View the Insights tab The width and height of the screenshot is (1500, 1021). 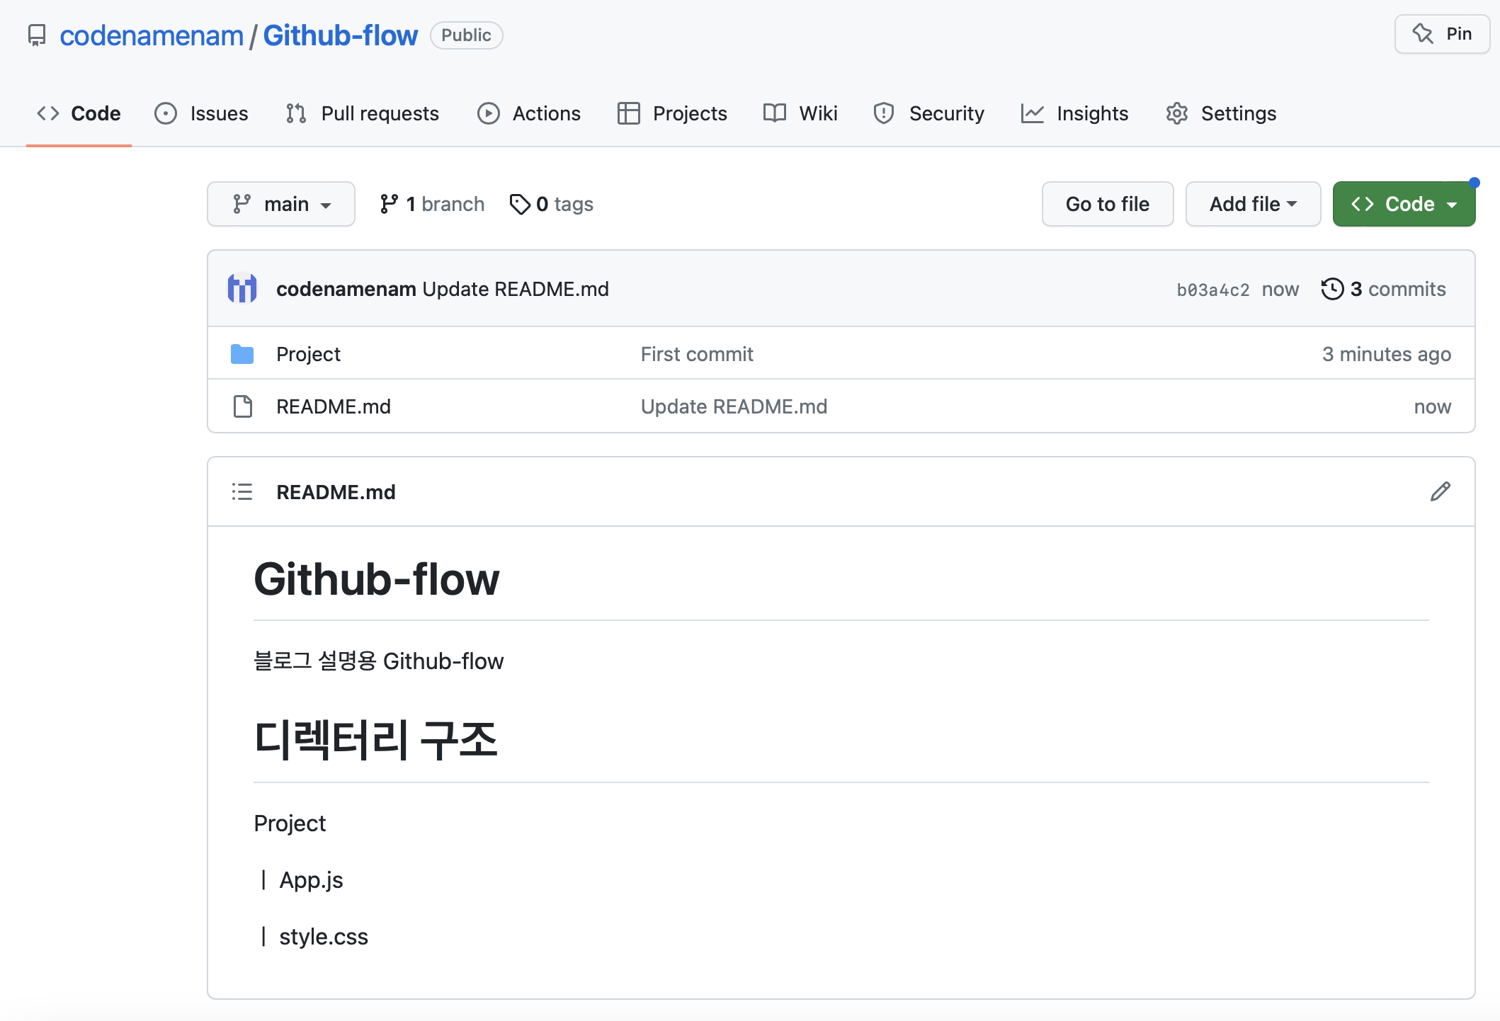pos(1074,113)
